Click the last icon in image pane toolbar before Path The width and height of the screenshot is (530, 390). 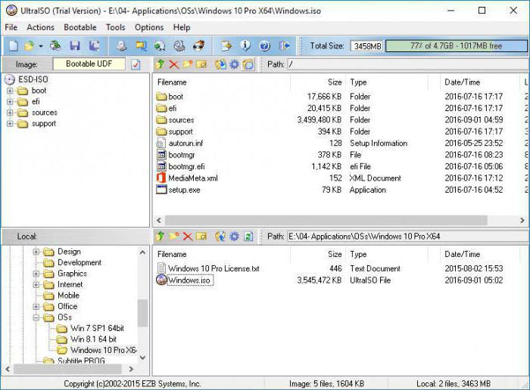point(248,64)
